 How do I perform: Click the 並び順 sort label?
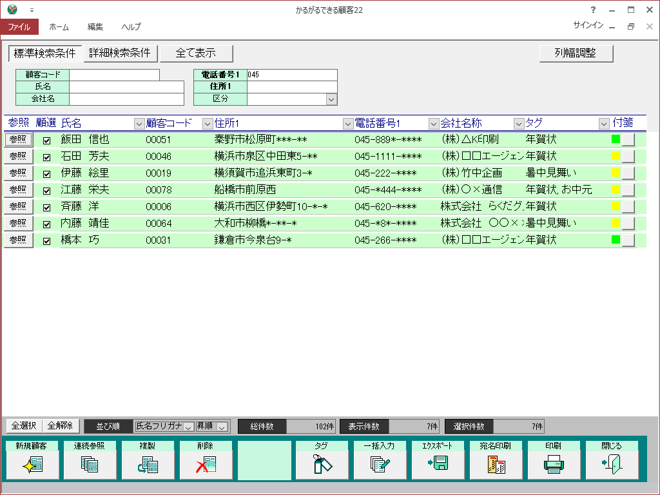[x=108, y=427]
